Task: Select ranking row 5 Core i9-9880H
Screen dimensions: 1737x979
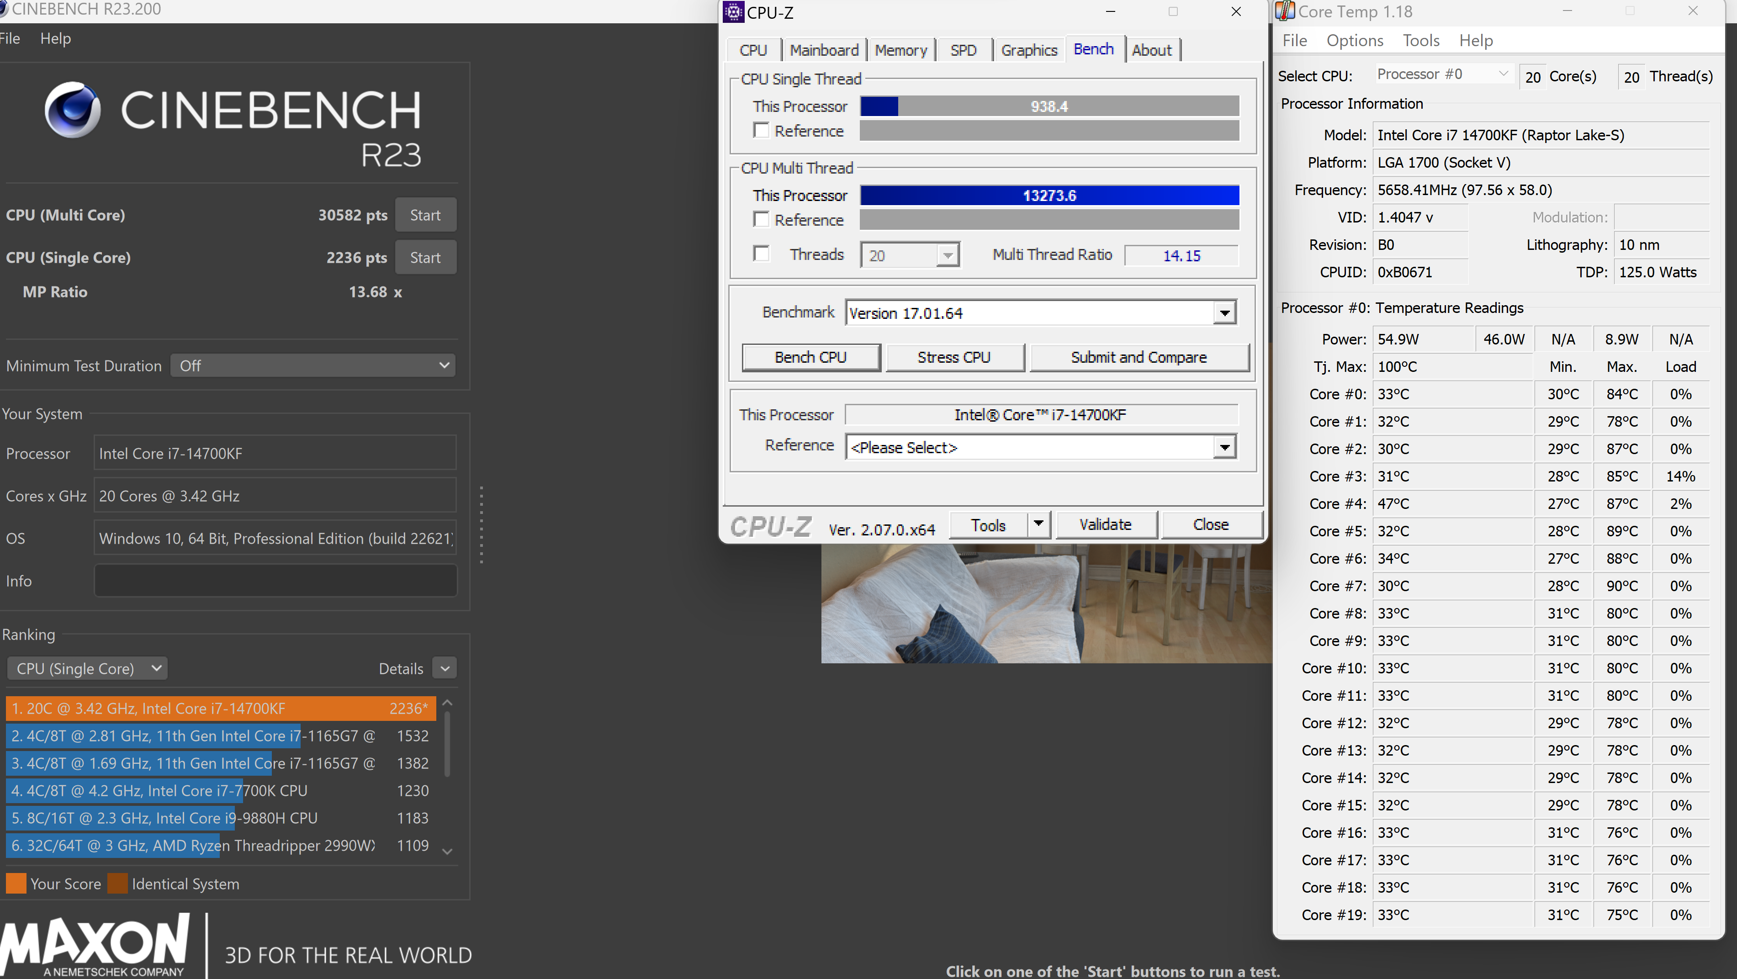Action: [x=221, y=818]
